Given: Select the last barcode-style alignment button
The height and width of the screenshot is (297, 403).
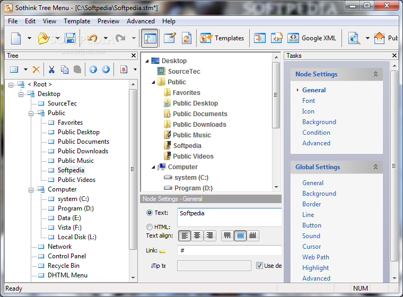Looking at the screenshot, I should (x=252, y=235).
